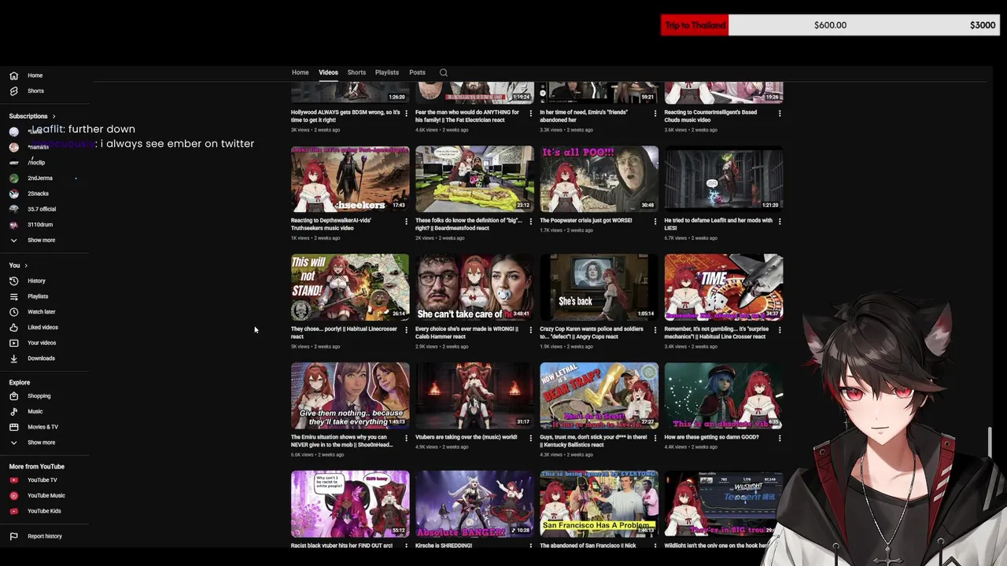Open the Movies & TV clapperboard icon
Image resolution: width=1007 pixels, height=566 pixels.
click(13, 427)
